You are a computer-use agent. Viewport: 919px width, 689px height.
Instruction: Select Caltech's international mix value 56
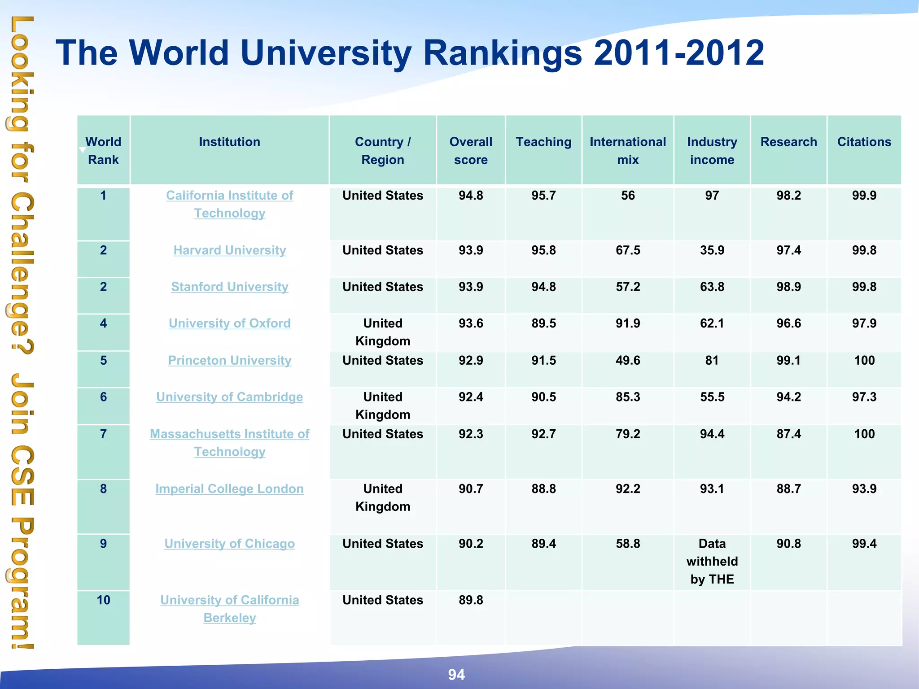628,196
